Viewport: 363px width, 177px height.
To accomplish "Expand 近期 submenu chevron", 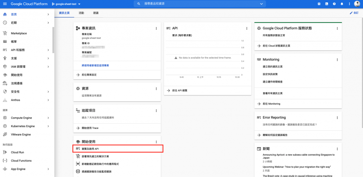I will [48, 23].
